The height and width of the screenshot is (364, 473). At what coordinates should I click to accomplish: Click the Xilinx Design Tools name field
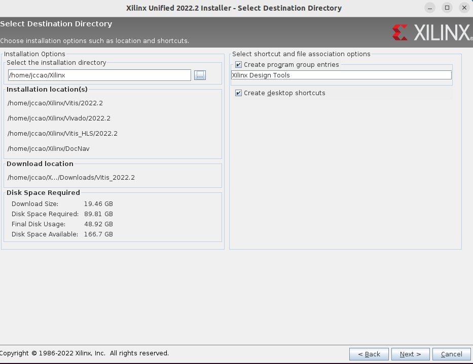coord(341,75)
